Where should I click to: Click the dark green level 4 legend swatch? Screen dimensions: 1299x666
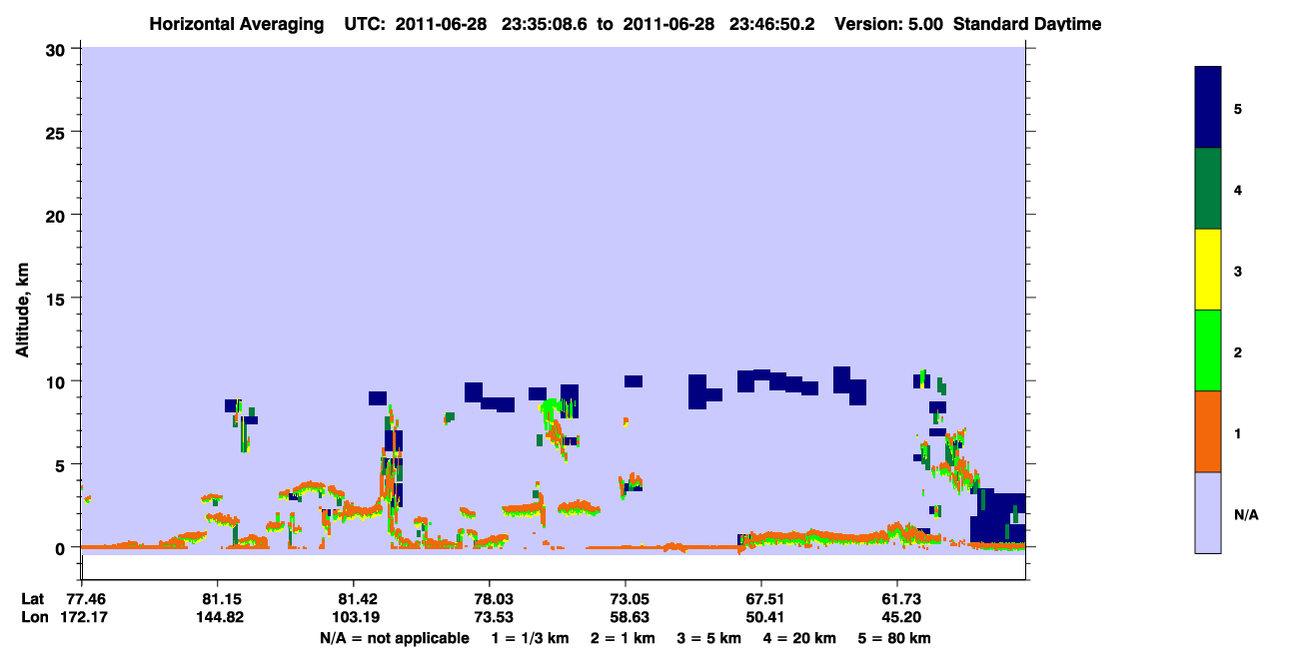[x=1208, y=189]
